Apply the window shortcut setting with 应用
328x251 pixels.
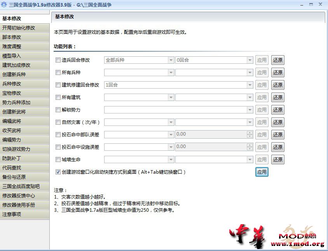click(x=262, y=172)
